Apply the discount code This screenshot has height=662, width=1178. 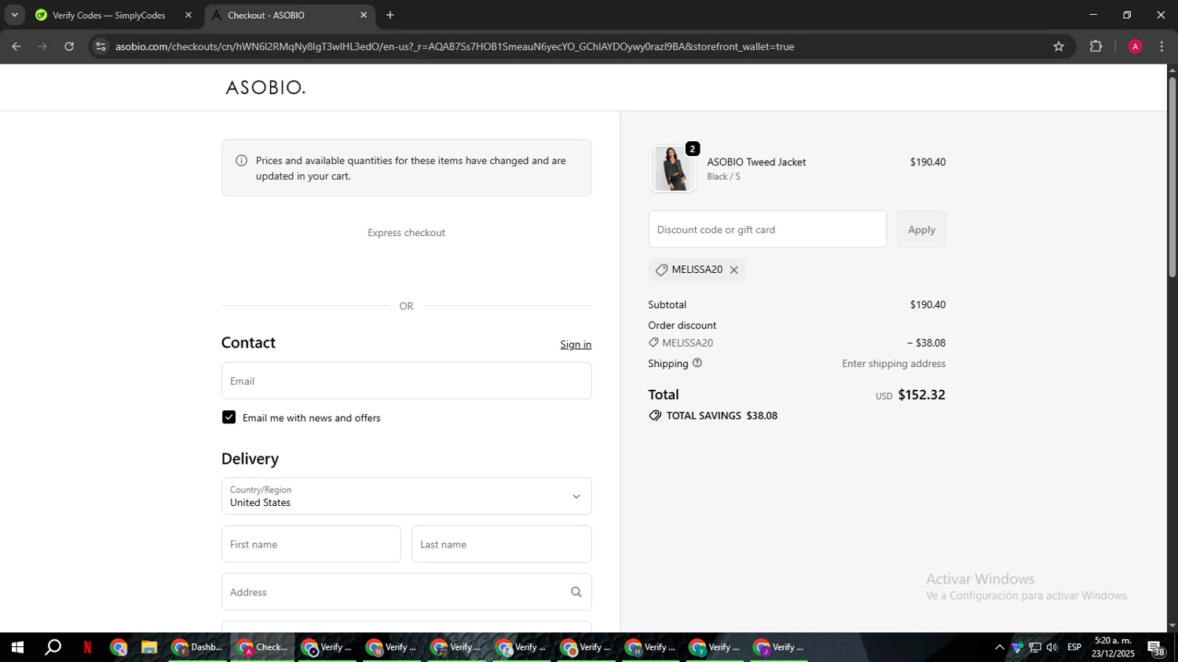point(921,230)
